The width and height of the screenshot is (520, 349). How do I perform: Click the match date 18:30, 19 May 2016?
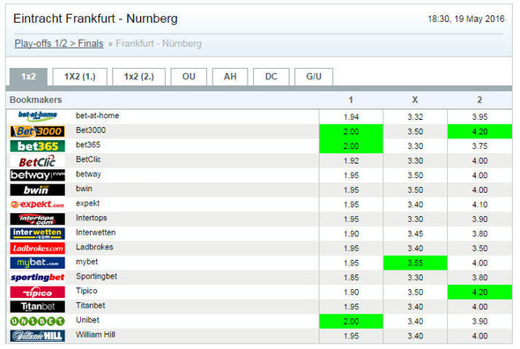tap(466, 19)
